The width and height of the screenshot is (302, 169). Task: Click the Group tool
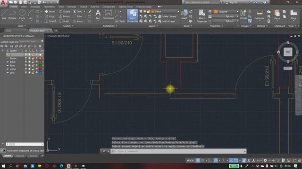pyautogui.click(x=243, y=15)
